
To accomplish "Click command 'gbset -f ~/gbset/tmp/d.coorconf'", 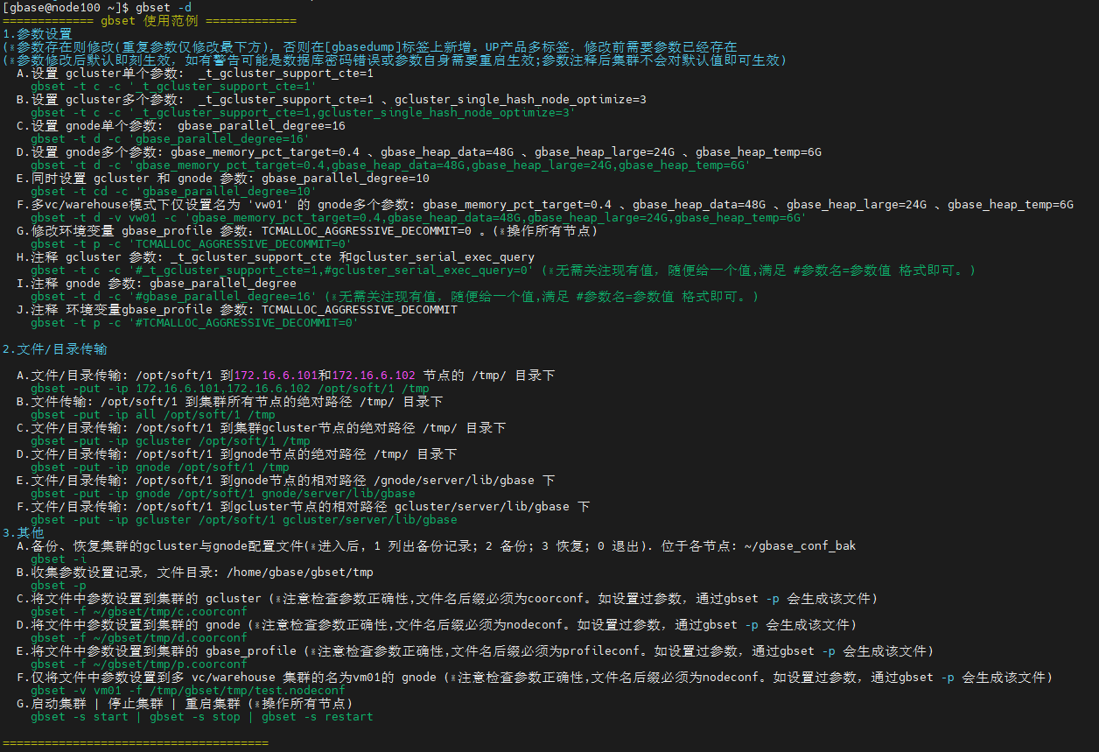I will 139,637.
